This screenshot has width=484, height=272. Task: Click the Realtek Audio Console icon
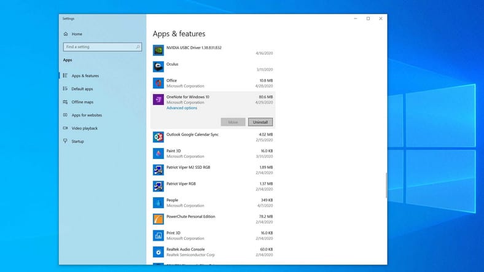[x=158, y=252]
